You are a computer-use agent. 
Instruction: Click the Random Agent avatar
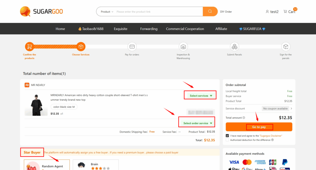point(33,166)
